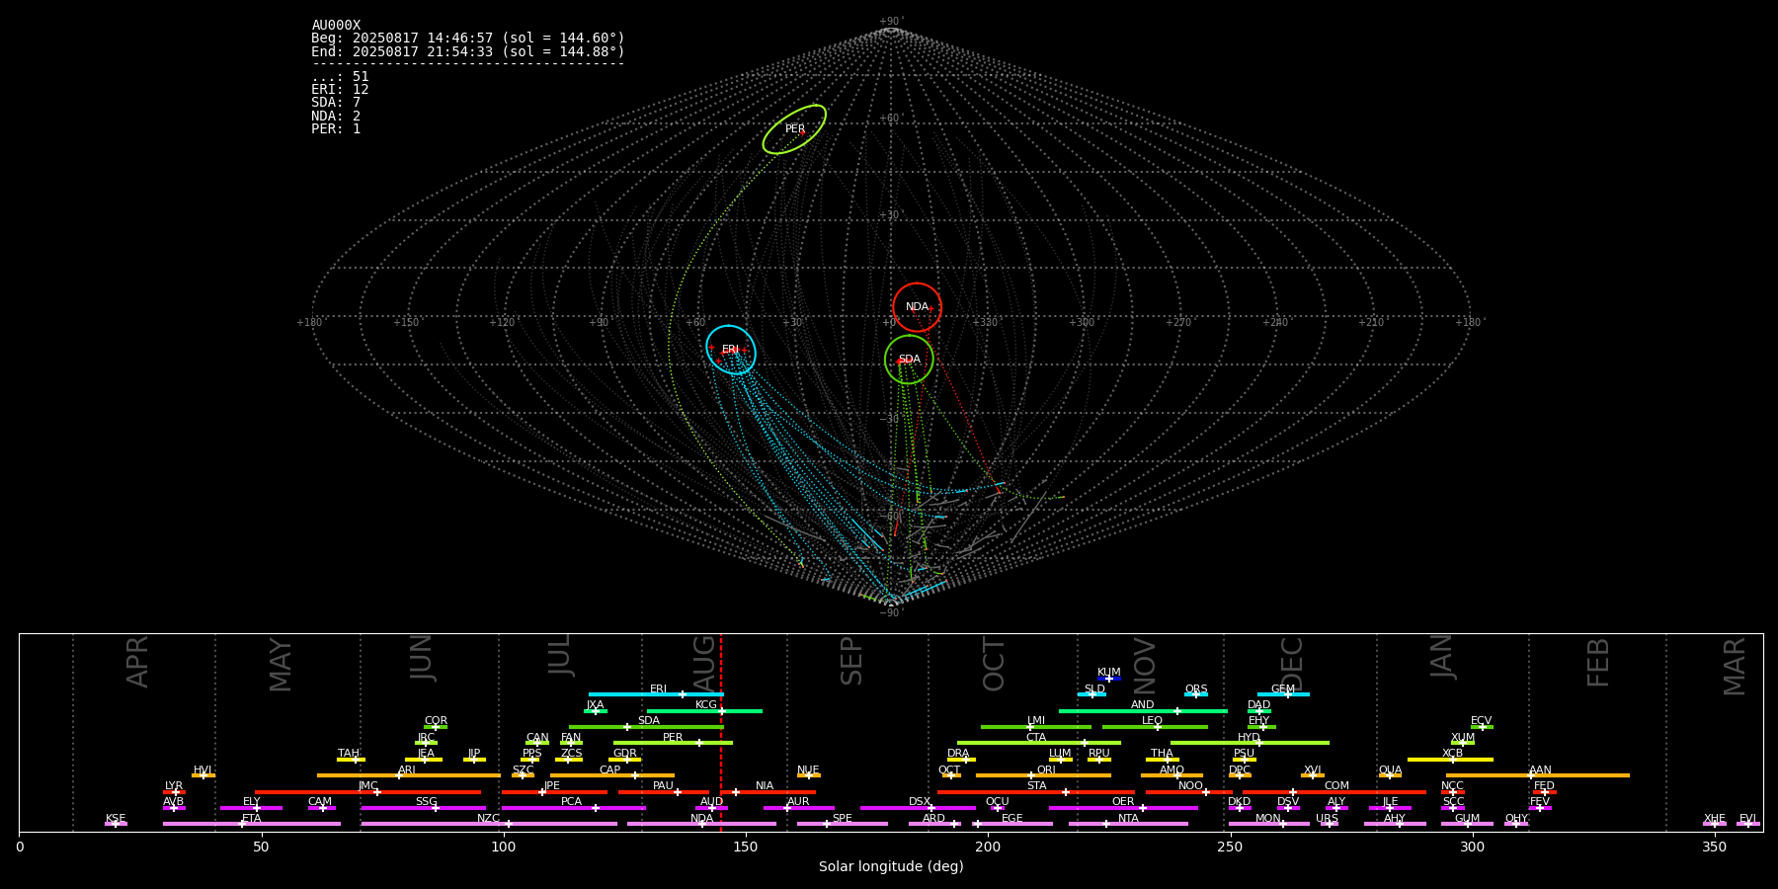Click the SDA activity bar in timeline
The height and width of the screenshot is (889, 1778).
tap(646, 727)
